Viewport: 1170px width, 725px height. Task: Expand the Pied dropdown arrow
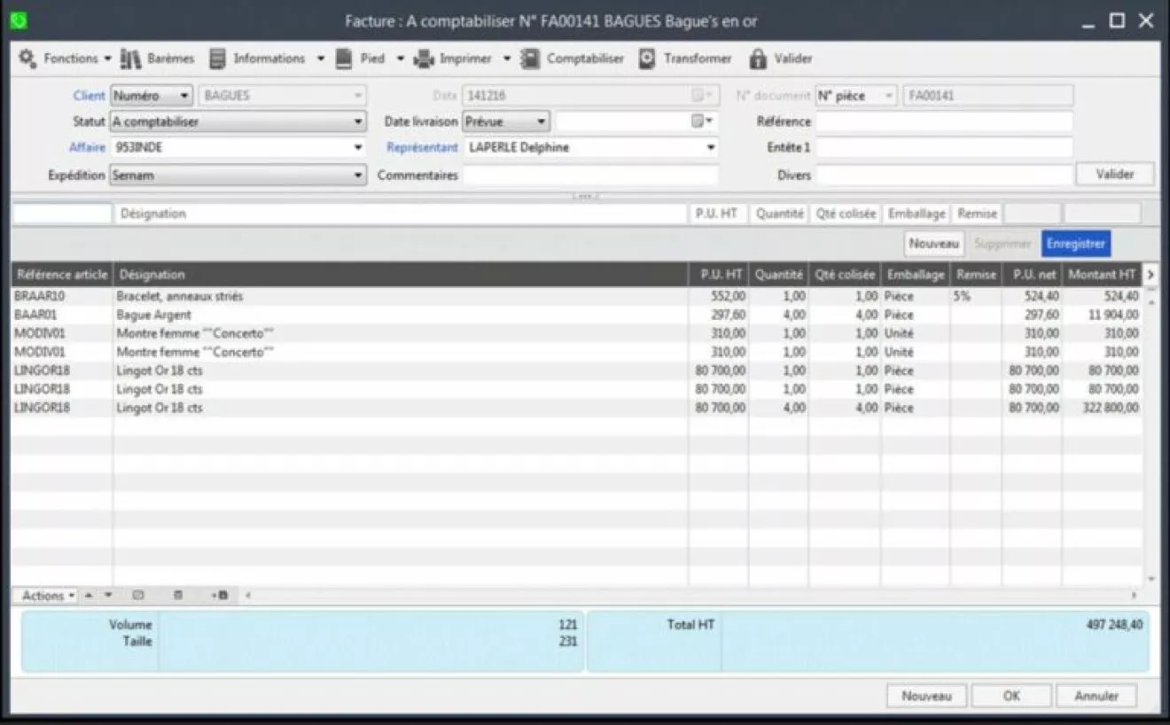[400, 58]
